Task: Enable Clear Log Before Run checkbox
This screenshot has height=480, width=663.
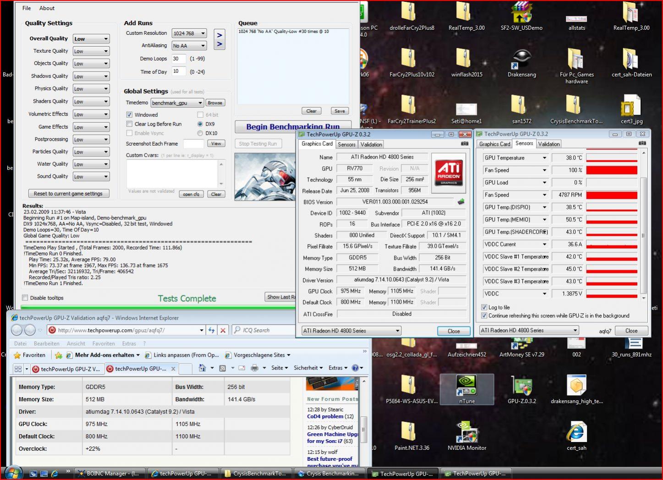Action: tap(129, 124)
